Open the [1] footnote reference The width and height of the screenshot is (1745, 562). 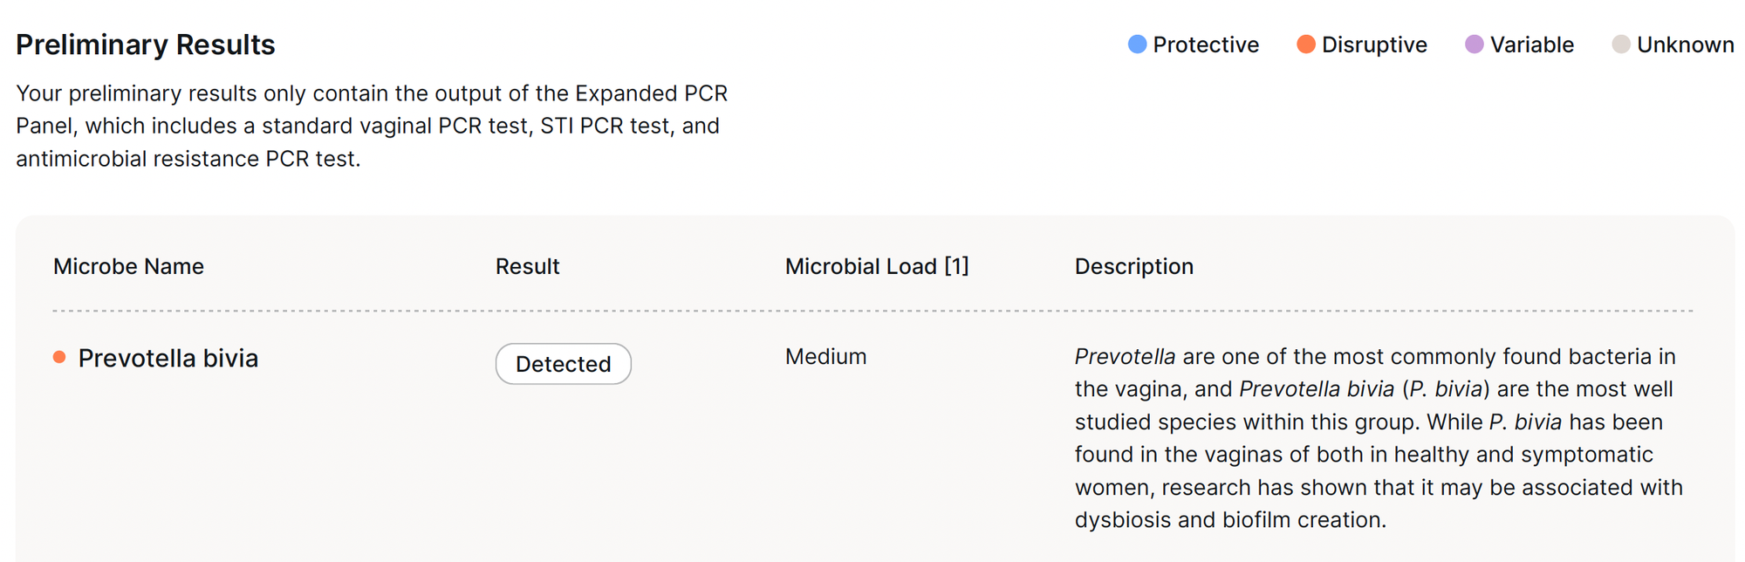pyautogui.click(x=957, y=266)
